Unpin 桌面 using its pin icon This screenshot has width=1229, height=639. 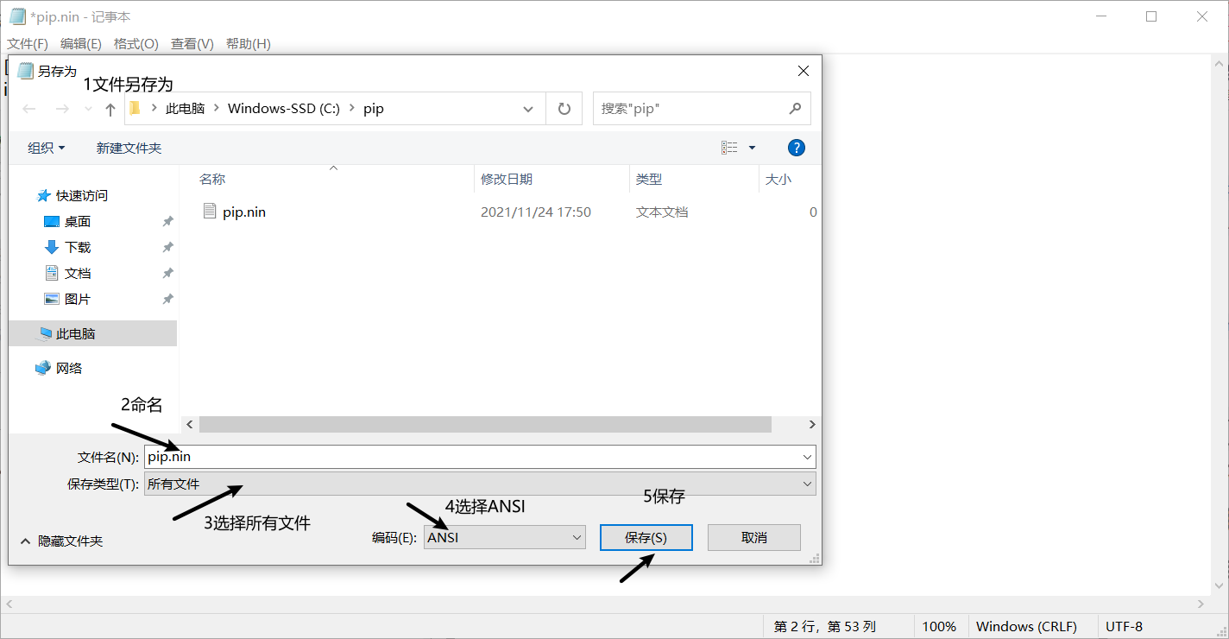tap(168, 222)
